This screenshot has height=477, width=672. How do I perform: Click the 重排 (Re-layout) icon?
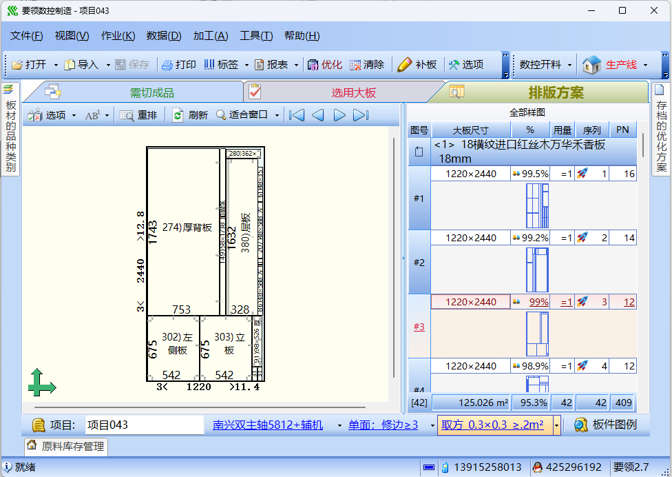127,115
